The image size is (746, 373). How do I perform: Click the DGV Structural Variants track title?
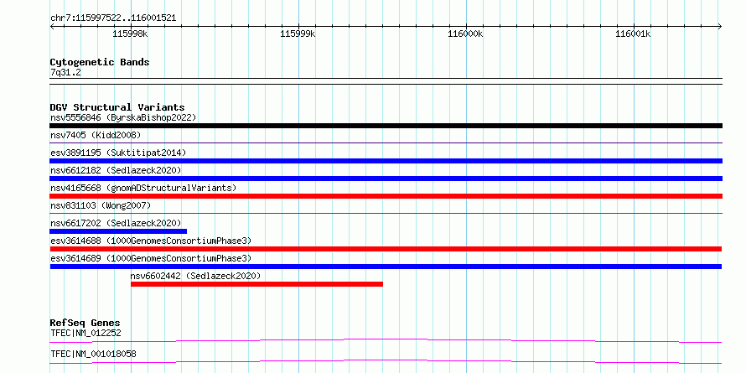click(x=117, y=107)
